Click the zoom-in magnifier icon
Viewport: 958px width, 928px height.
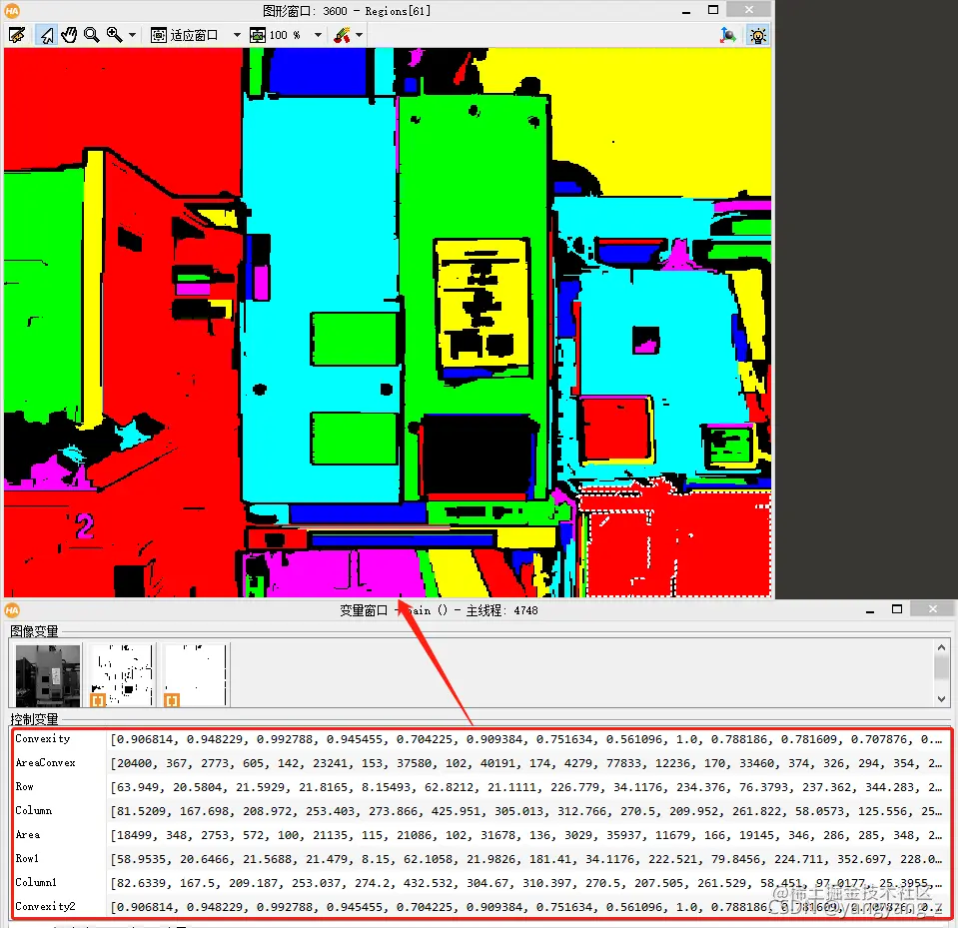[x=112, y=34]
